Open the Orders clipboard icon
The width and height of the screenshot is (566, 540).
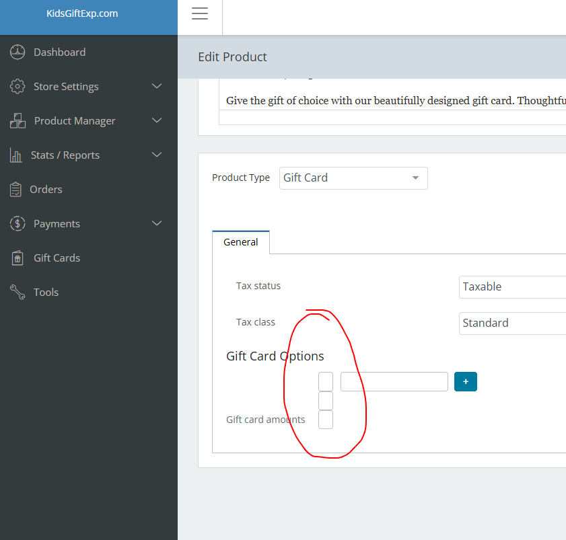(x=15, y=190)
